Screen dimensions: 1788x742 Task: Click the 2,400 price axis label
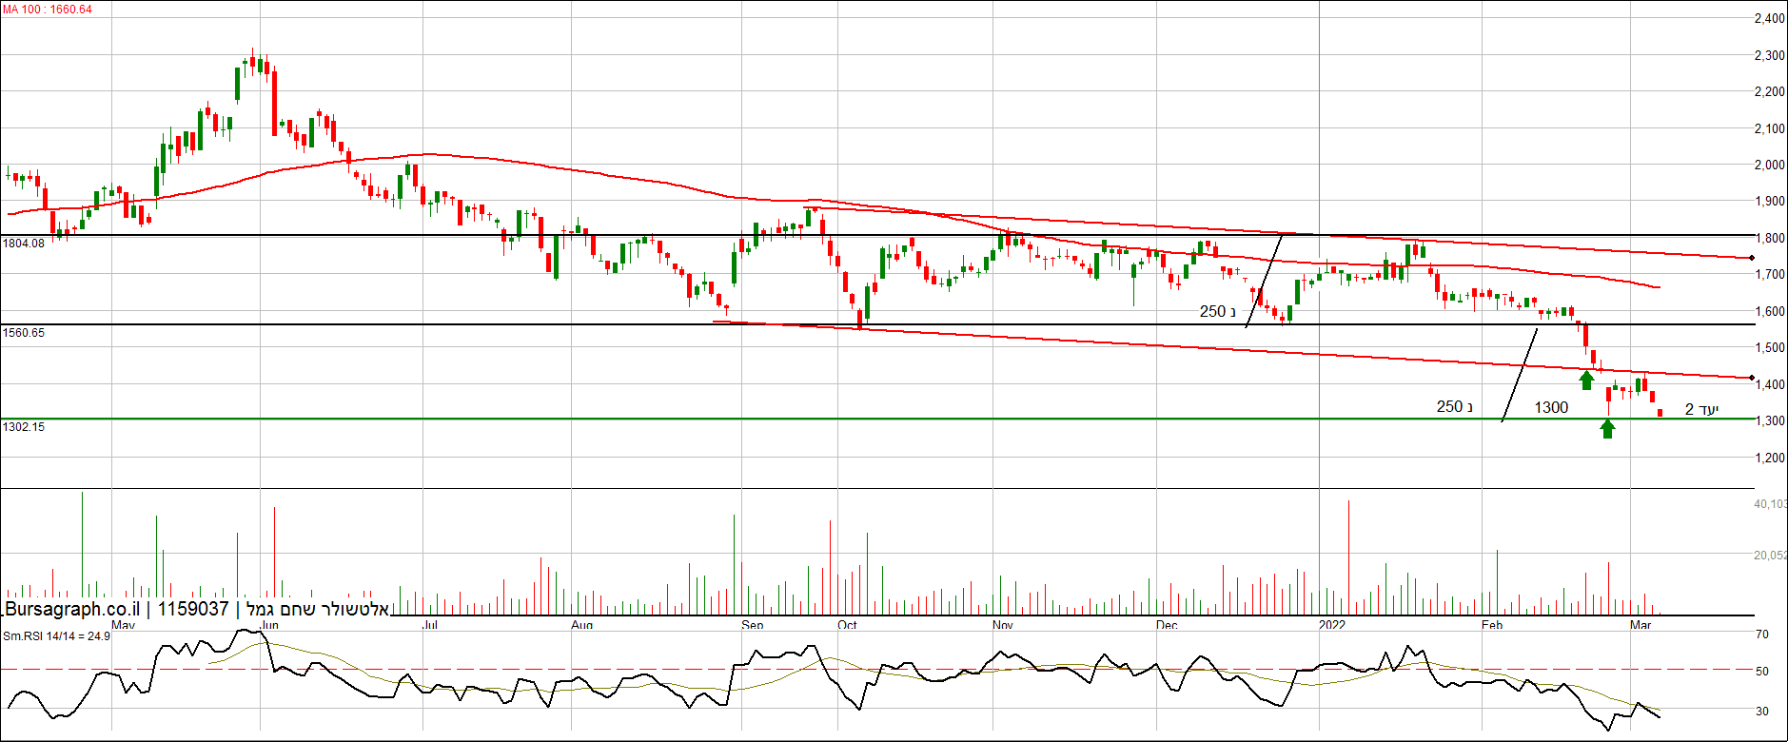1769,18
